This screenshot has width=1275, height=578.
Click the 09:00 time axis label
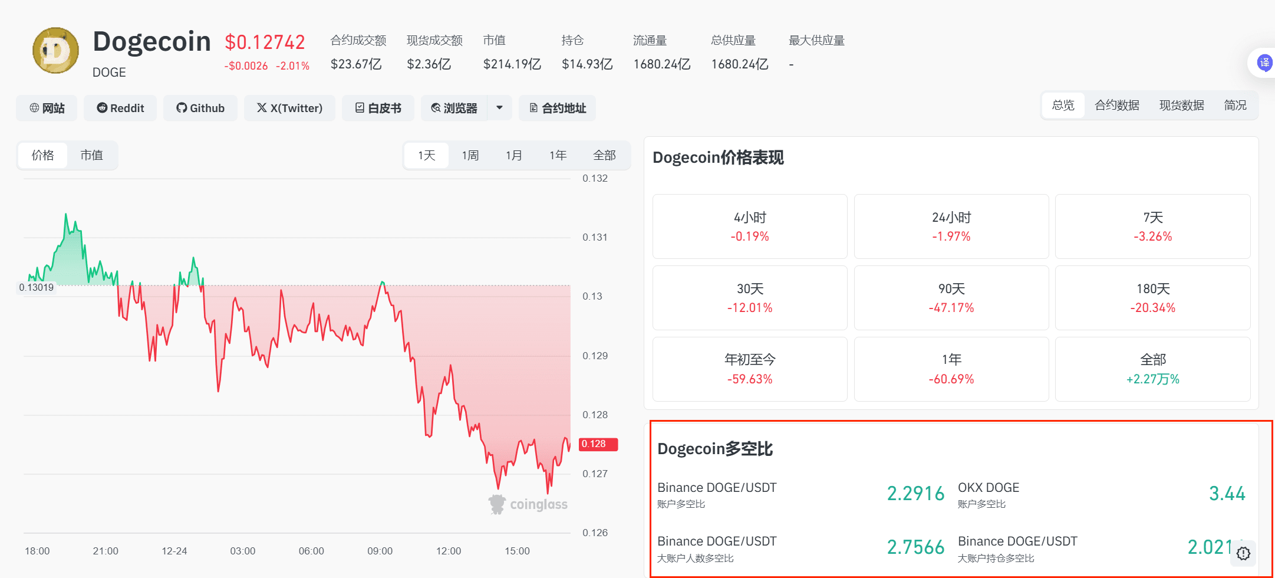pos(380,551)
